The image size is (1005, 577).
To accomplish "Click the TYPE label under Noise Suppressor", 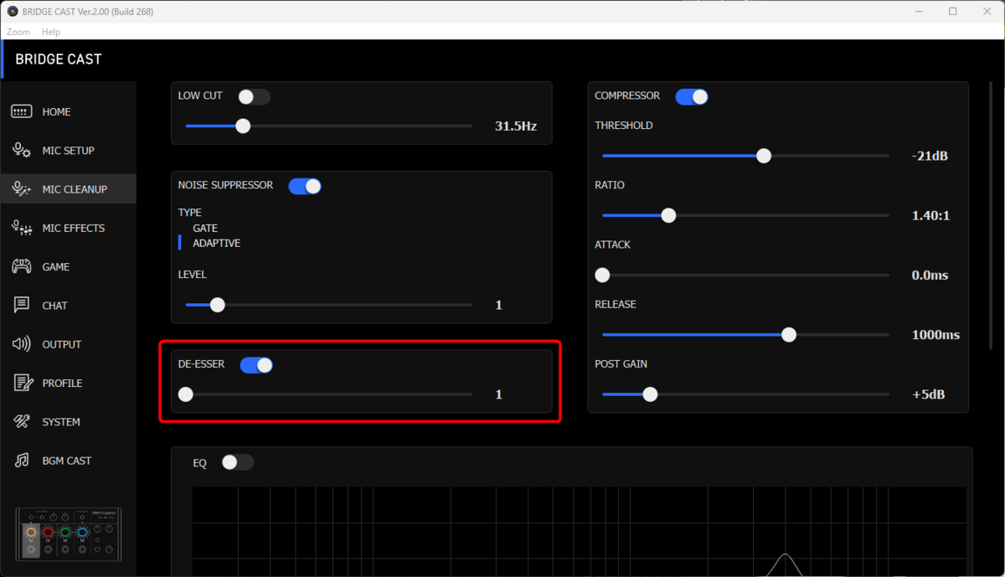I will tap(190, 213).
